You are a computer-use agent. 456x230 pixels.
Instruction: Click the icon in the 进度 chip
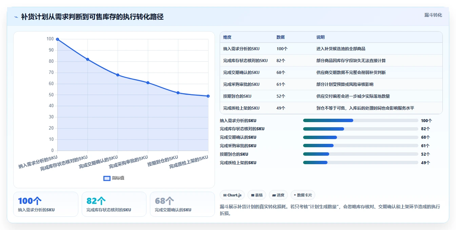pos(274,195)
